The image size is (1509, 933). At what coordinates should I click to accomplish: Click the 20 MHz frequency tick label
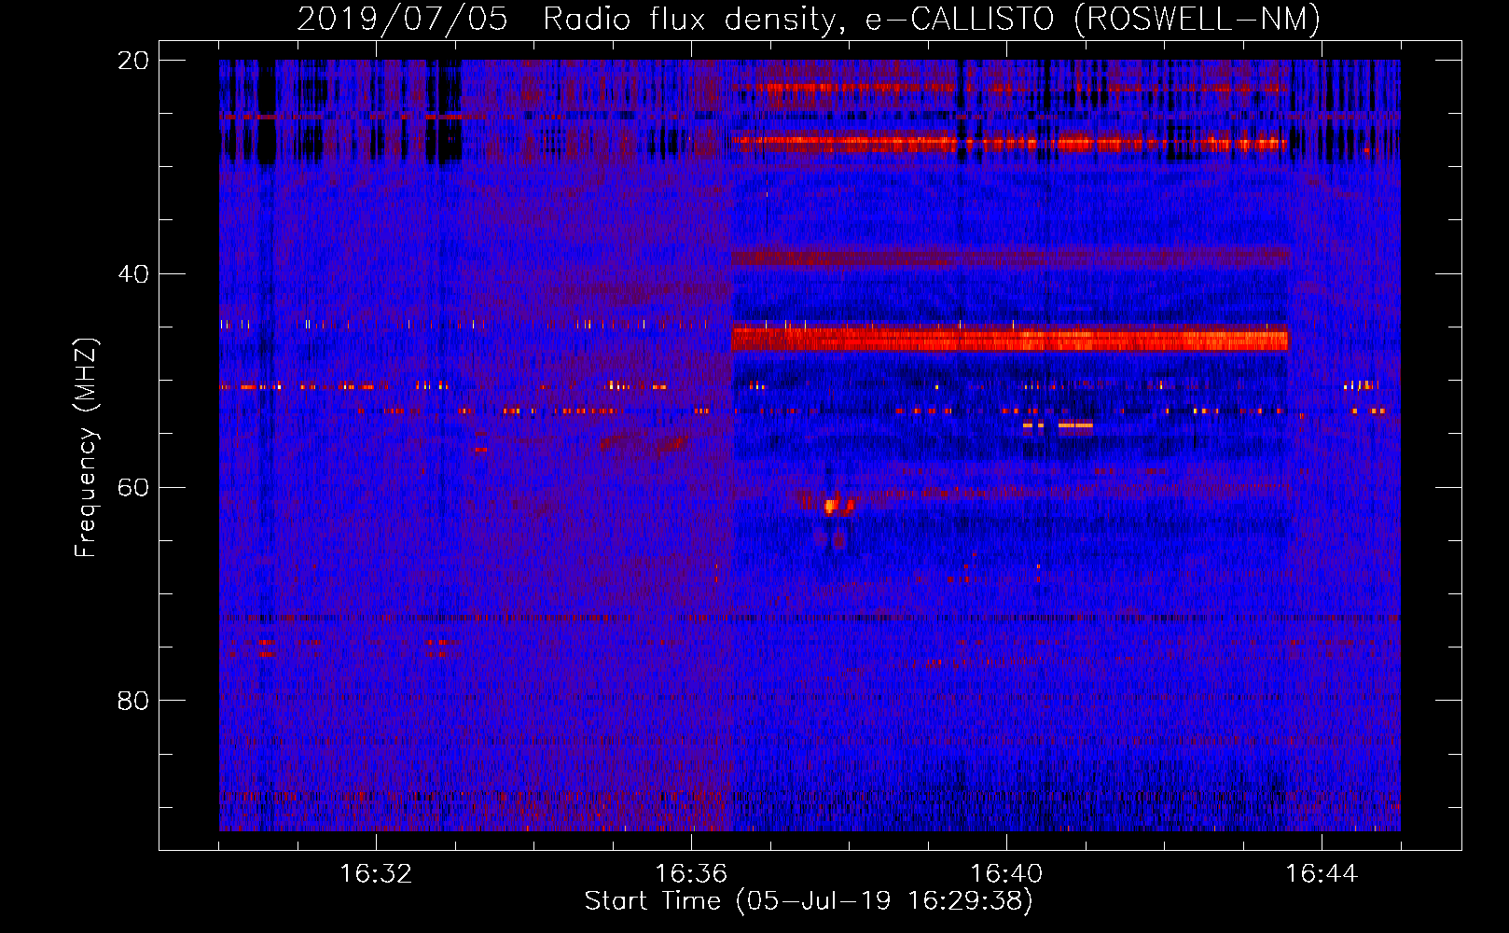coord(133,61)
